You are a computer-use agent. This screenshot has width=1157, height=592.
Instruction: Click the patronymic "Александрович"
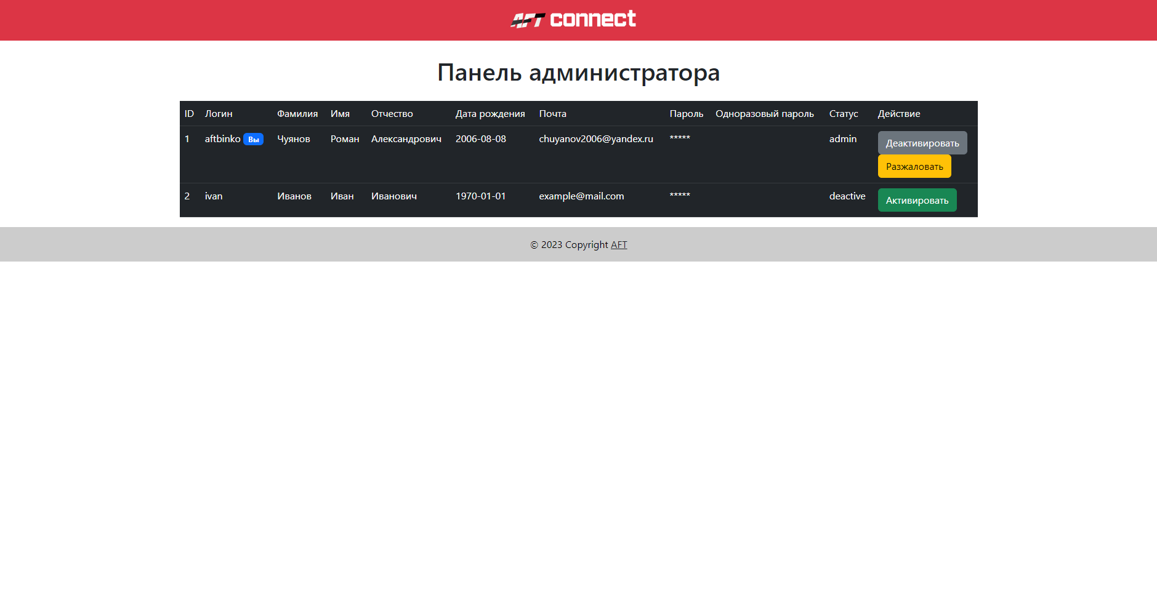point(406,138)
